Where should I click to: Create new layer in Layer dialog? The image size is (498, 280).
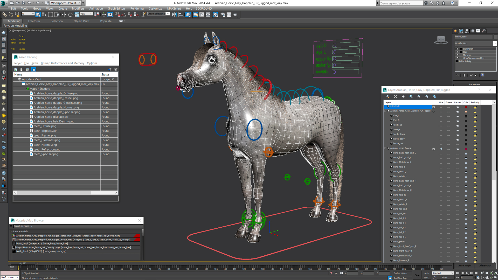pos(388,96)
